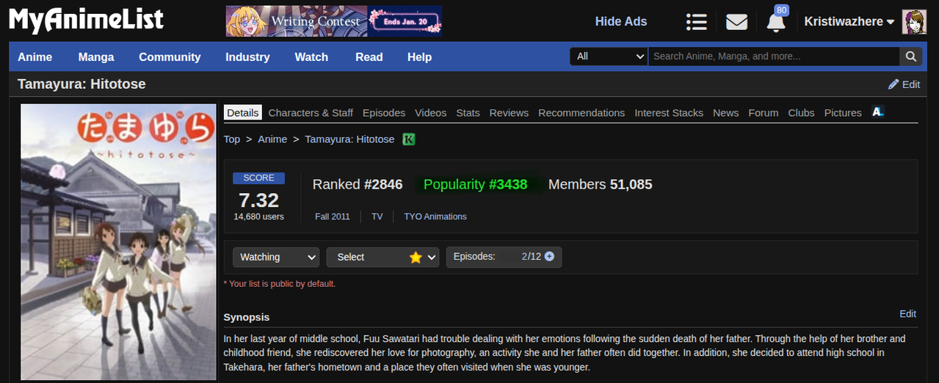Switch to the Episodes tab
This screenshot has height=383, width=939.
(384, 112)
